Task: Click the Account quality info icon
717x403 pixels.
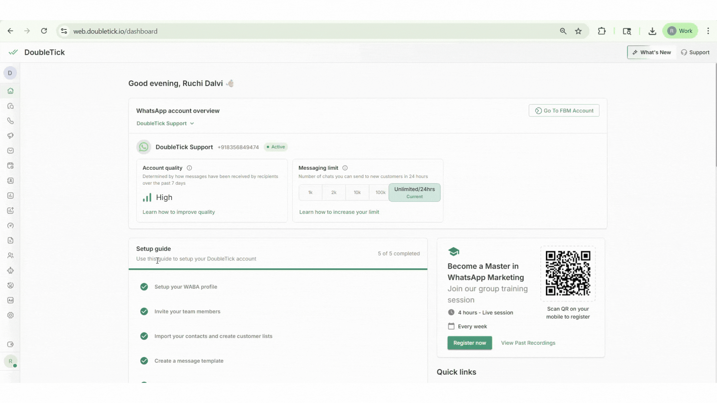Action: [189, 168]
